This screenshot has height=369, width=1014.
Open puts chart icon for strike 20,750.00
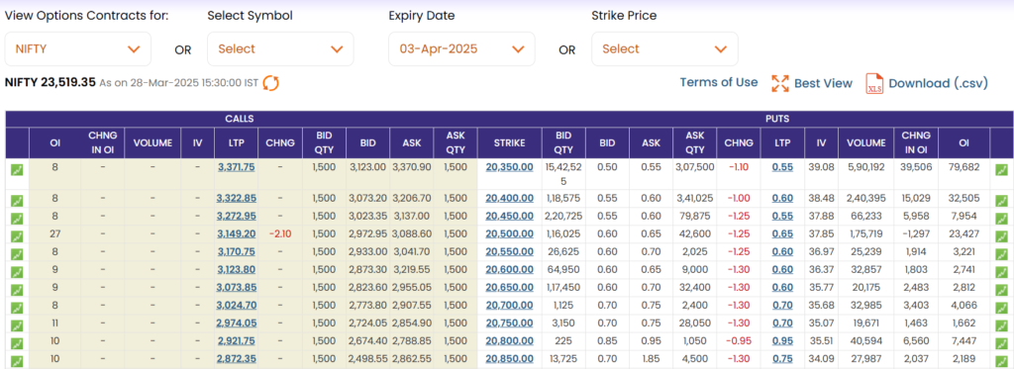[x=1001, y=325]
